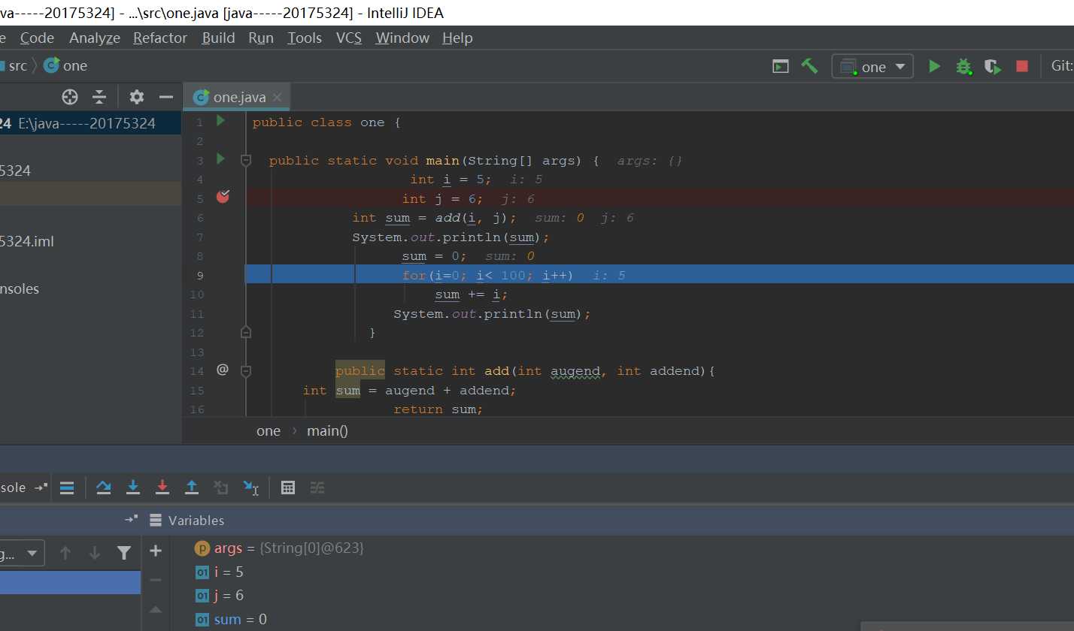This screenshot has height=631, width=1074.
Task: Click 'one' in the editor breadcrumb bar
Action: pos(268,431)
